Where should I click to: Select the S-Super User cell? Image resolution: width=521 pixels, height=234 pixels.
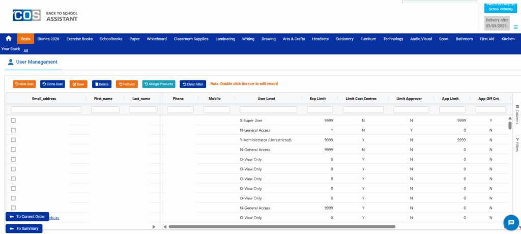(x=251, y=121)
